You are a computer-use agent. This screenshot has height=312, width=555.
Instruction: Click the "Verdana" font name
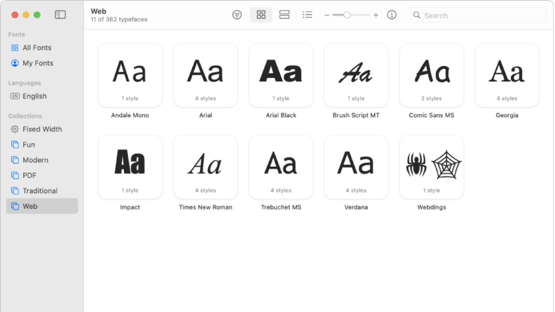356,207
